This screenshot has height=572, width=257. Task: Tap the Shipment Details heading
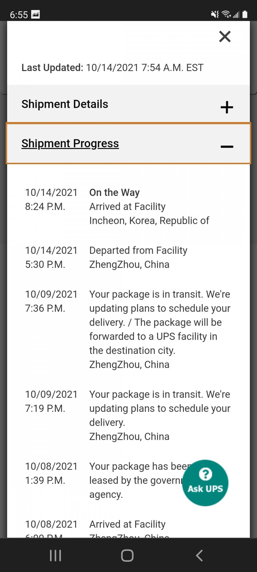pyautogui.click(x=65, y=104)
